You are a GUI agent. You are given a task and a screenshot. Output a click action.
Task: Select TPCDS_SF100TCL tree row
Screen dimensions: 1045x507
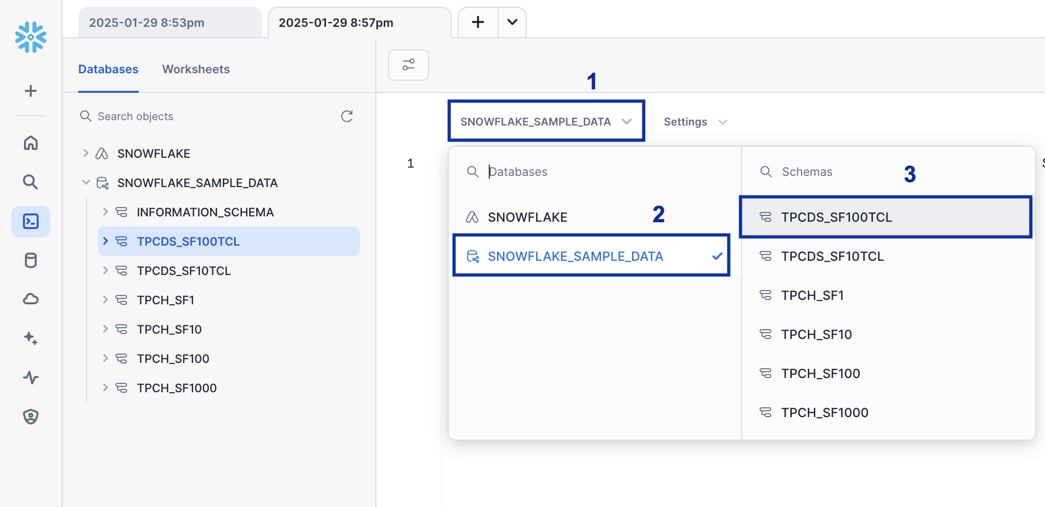point(229,241)
